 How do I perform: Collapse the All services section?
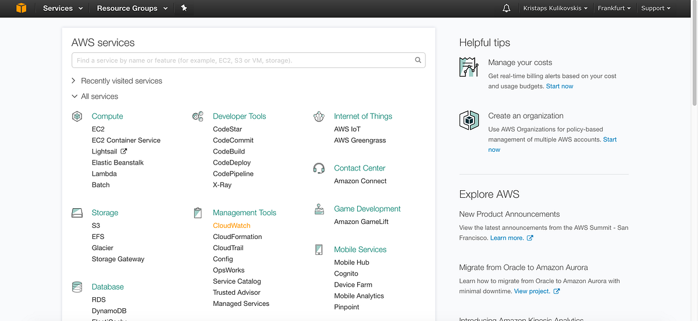click(x=95, y=97)
